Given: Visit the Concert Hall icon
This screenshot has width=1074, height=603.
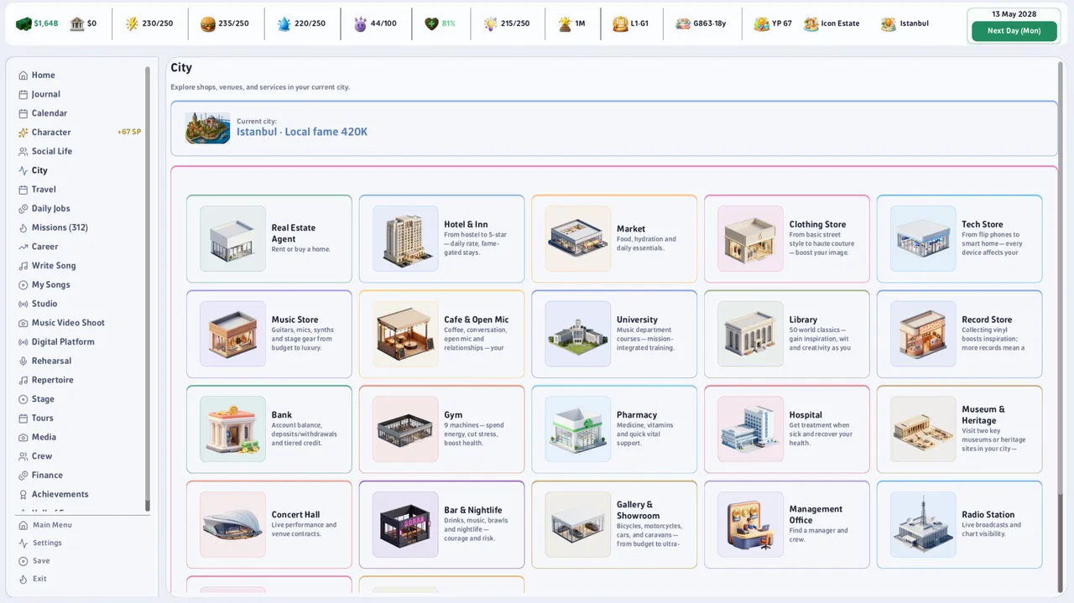Looking at the screenshot, I should click(232, 524).
